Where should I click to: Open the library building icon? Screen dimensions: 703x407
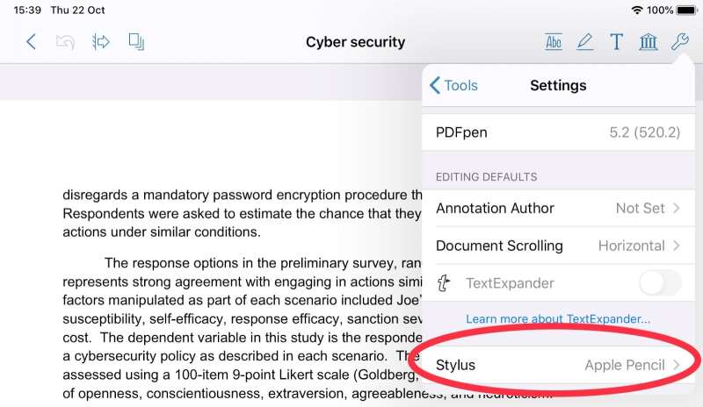[648, 41]
